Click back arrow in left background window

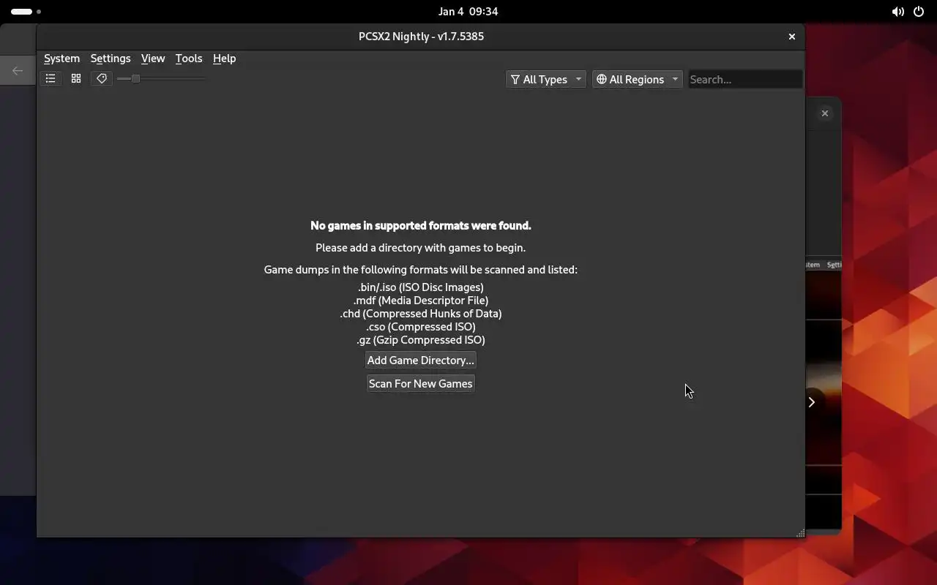(x=18, y=71)
